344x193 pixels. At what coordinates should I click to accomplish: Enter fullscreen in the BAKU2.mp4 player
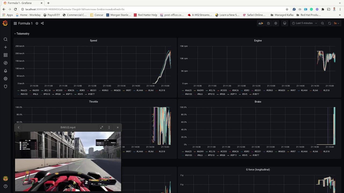point(102,127)
